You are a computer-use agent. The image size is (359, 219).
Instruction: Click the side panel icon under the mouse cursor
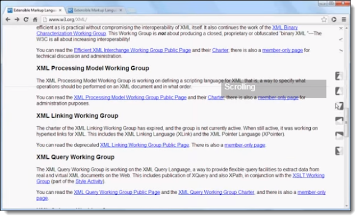tap(339, 106)
